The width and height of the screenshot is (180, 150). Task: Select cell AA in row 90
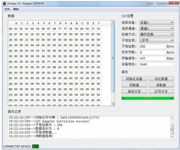[x=65, y=78]
